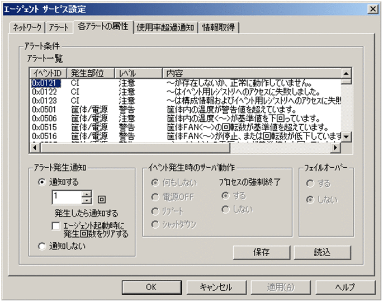Sort by 発生部位 column header
Screen dimensions: 383x302
click(x=91, y=73)
